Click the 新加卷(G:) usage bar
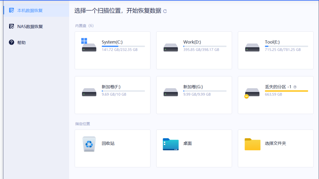The width and height of the screenshot is (319, 179). click(205, 91)
